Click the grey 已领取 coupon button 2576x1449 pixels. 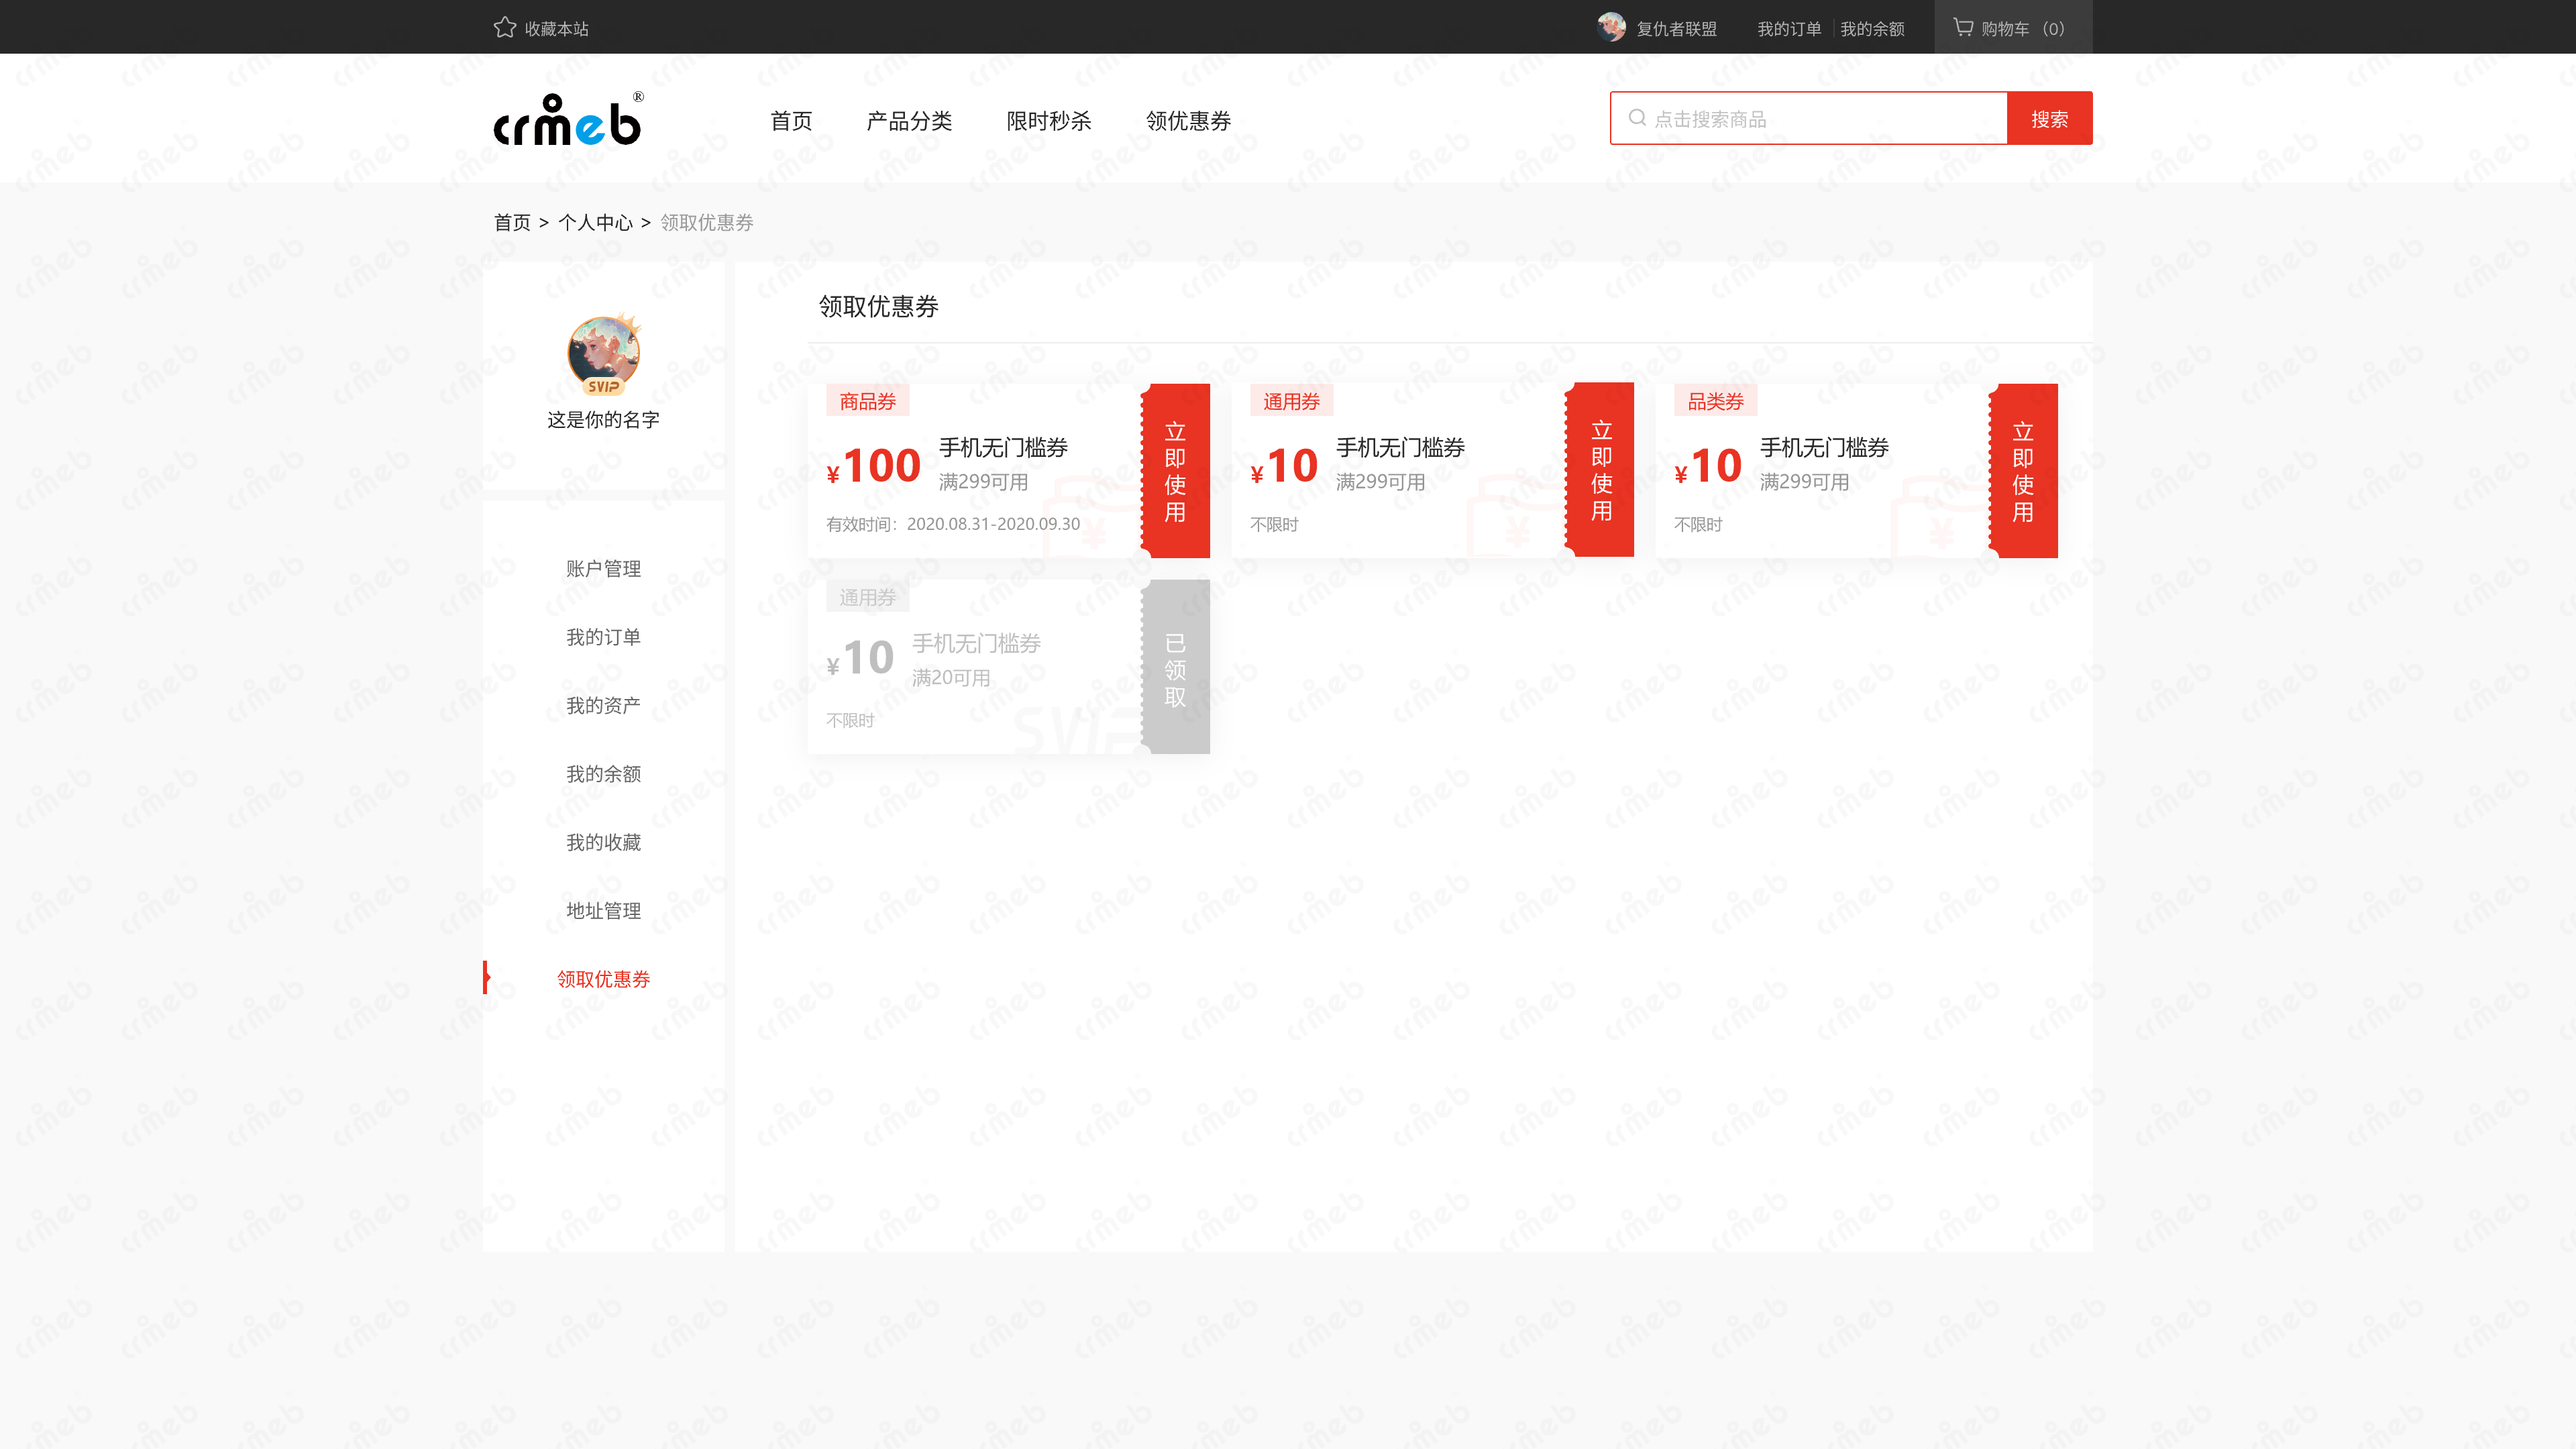[1176, 668]
